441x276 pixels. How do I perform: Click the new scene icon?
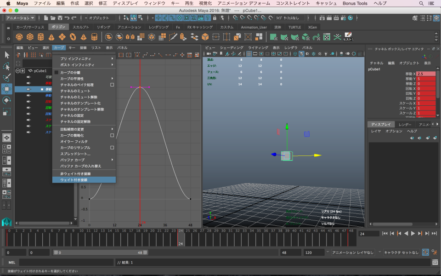click(46, 18)
